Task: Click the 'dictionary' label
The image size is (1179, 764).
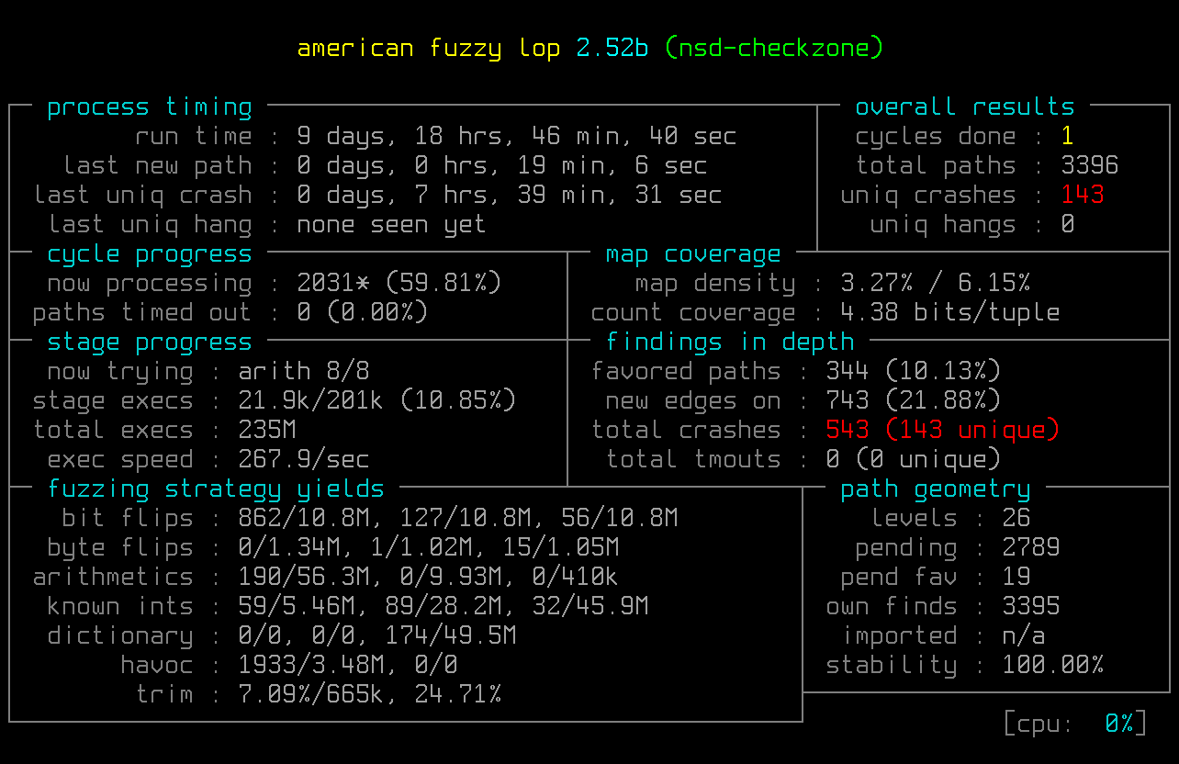Action: (x=120, y=636)
